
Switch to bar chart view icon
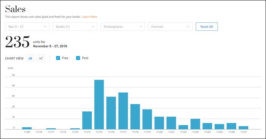(x=30, y=58)
